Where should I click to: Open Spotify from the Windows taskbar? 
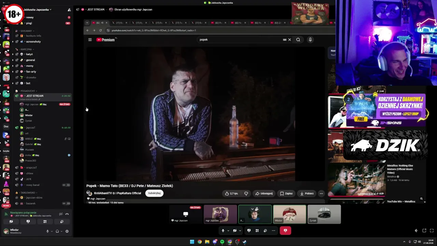click(222, 242)
